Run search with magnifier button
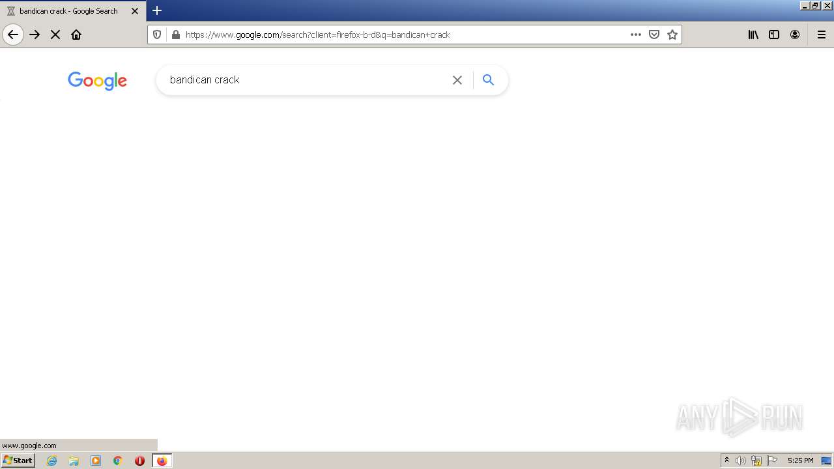This screenshot has width=834, height=469. [x=488, y=80]
